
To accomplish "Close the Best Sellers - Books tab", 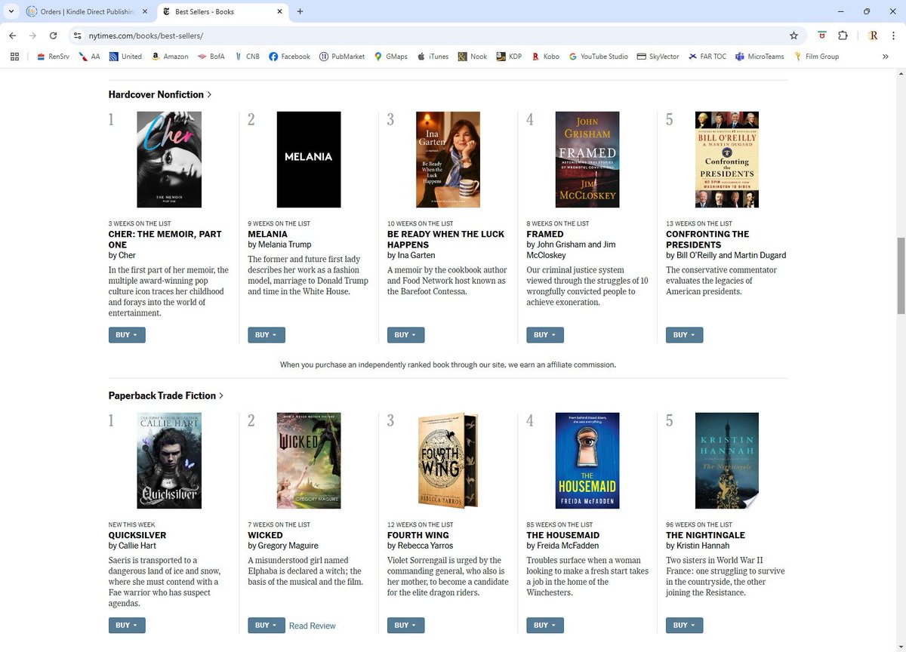I will pos(279,12).
